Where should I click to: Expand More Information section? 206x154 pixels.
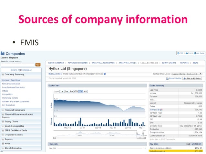pyautogui.click(x=3, y=148)
